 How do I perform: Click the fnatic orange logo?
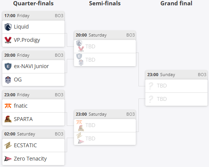tap(8, 106)
